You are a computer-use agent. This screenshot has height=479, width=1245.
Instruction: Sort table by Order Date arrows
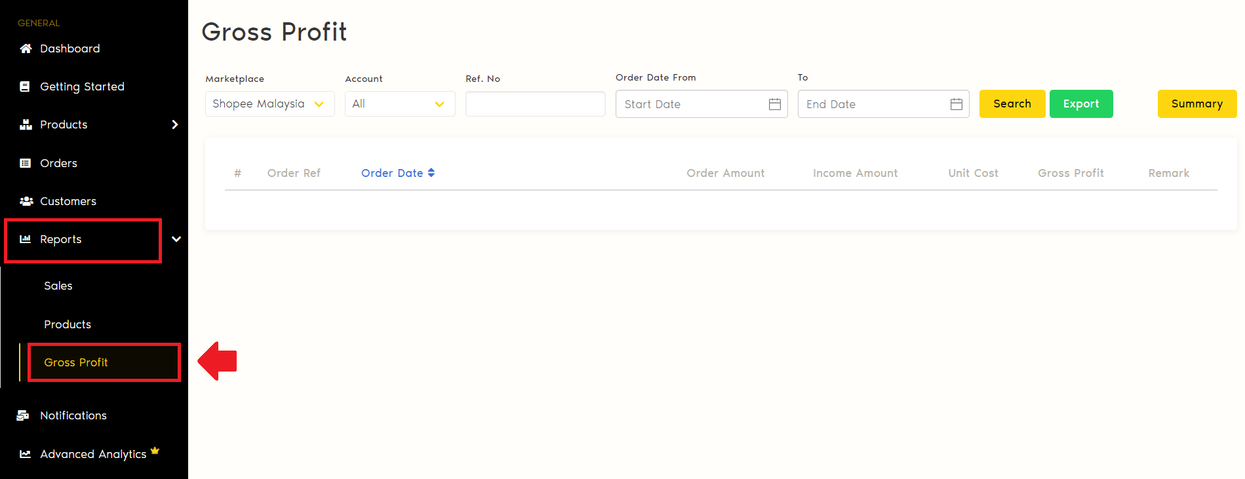431,173
